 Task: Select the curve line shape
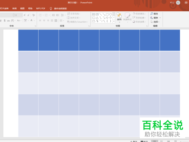(104, 21)
